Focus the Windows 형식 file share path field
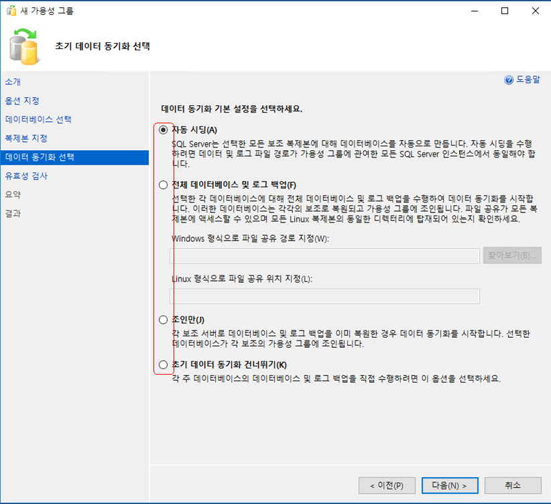 [x=324, y=256]
